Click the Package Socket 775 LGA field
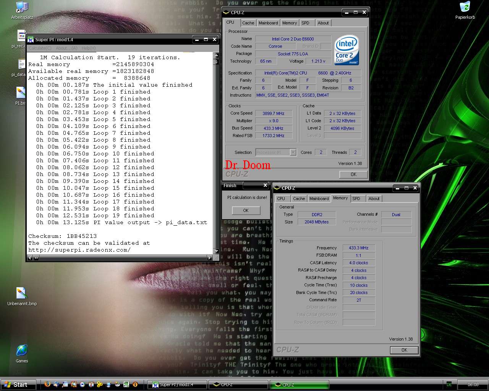 (293, 54)
